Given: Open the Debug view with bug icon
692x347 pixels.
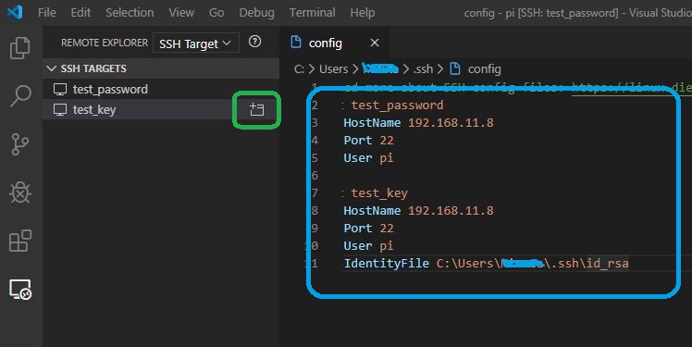Looking at the screenshot, I should [20, 192].
